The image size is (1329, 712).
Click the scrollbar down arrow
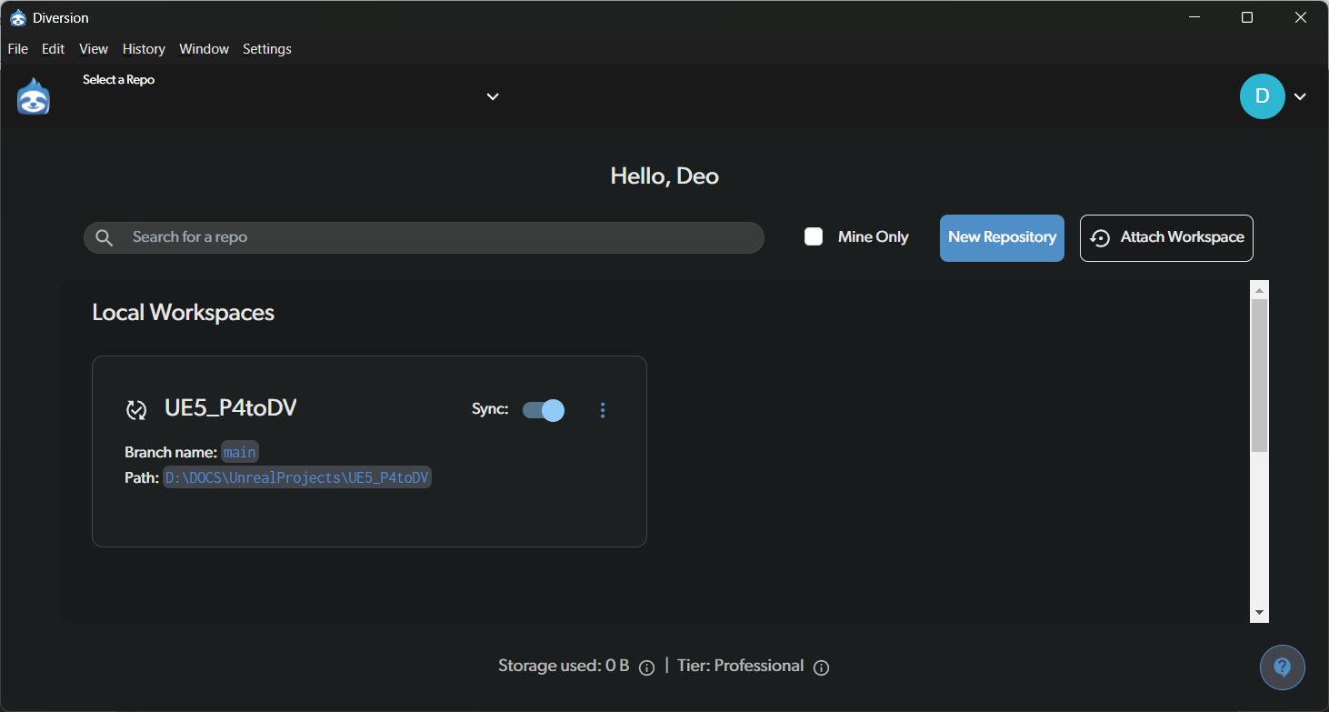click(x=1259, y=613)
